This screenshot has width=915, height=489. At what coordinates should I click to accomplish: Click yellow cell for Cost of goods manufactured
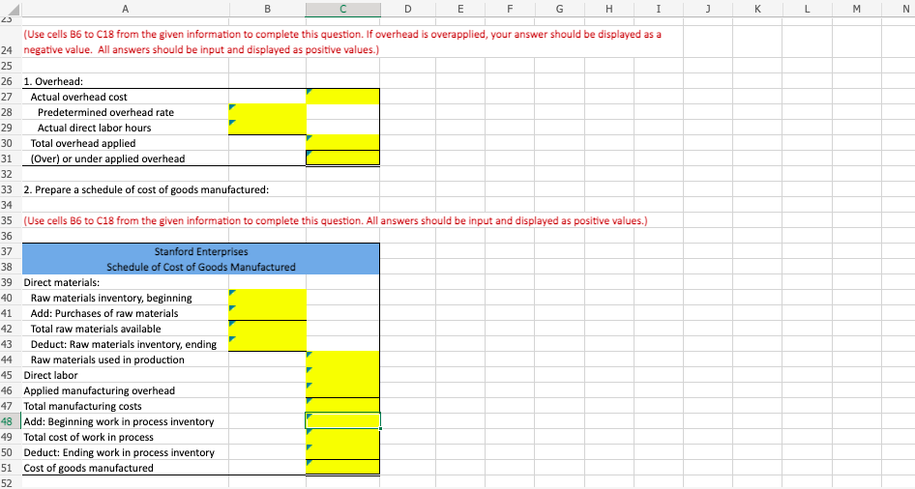coord(342,468)
